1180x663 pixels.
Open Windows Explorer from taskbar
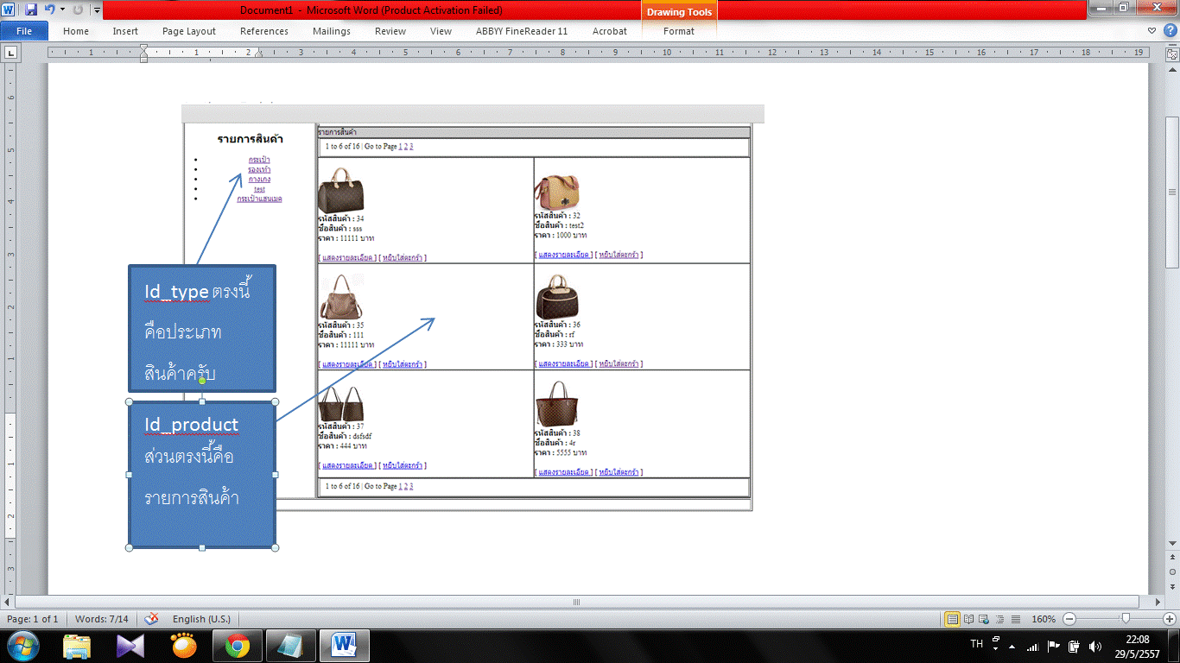coord(78,645)
